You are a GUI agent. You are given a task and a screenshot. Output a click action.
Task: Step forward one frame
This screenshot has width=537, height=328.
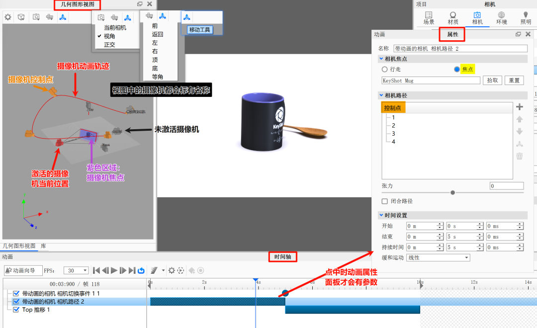click(x=123, y=270)
